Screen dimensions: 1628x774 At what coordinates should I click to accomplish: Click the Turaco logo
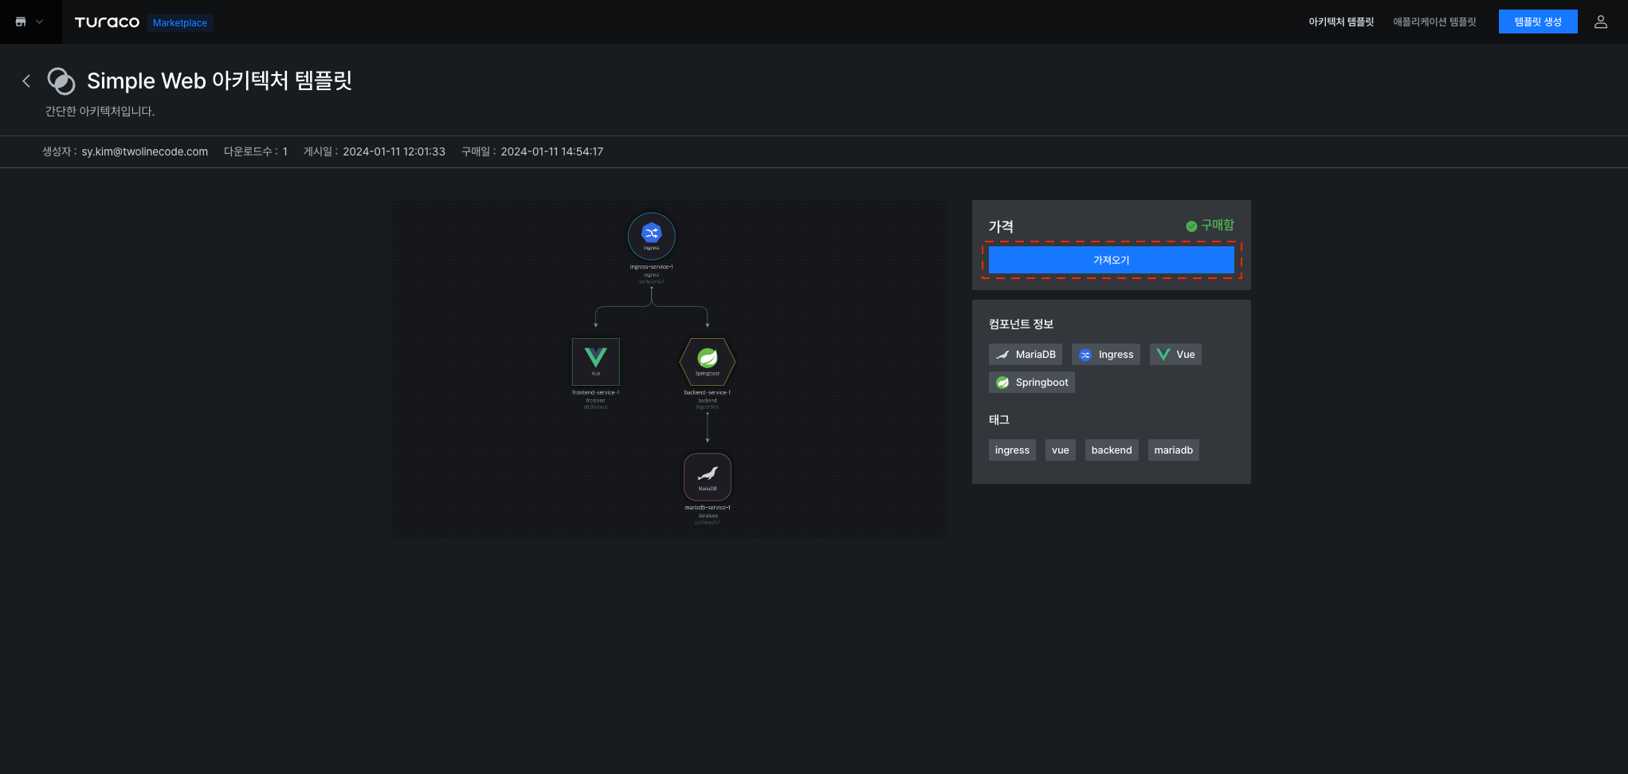pyautogui.click(x=107, y=22)
